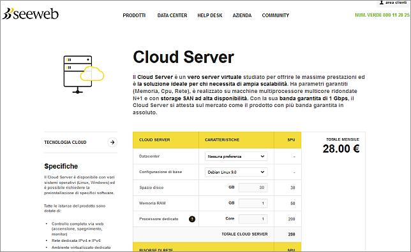Open the area clienti user icon
The height and width of the screenshot is (252, 411).
click(382, 3)
